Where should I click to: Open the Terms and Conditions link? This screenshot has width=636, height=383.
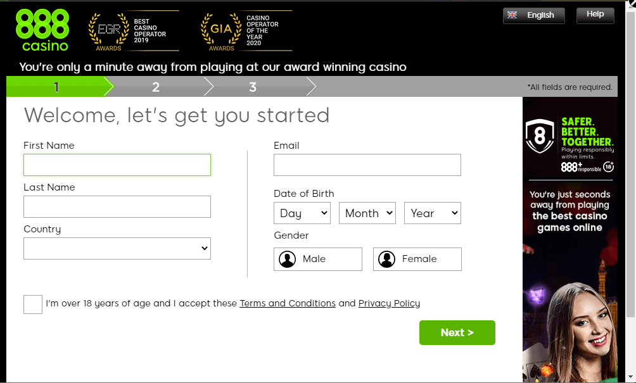pyautogui.click(x=288, y=303)
